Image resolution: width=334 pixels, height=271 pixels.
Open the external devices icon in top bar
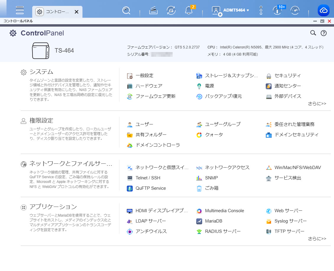point(171,10)
